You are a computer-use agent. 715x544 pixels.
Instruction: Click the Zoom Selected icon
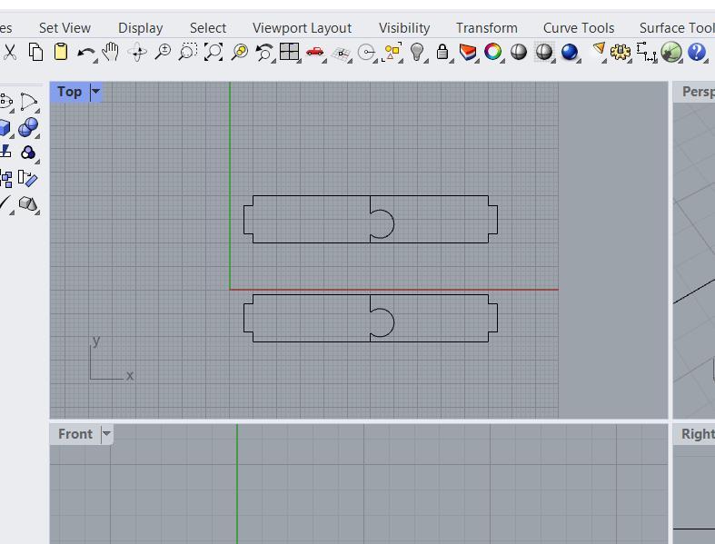(240, 52)
